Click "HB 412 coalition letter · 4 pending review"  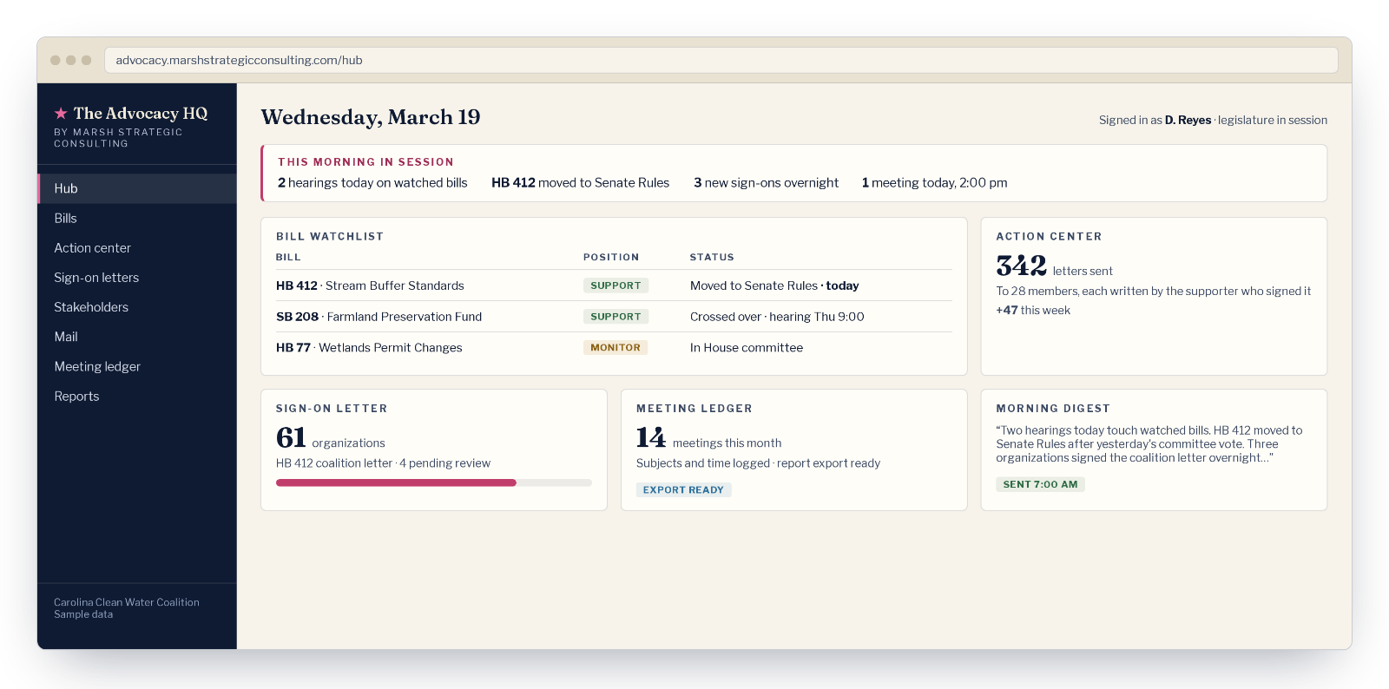(x=383, y=463)
